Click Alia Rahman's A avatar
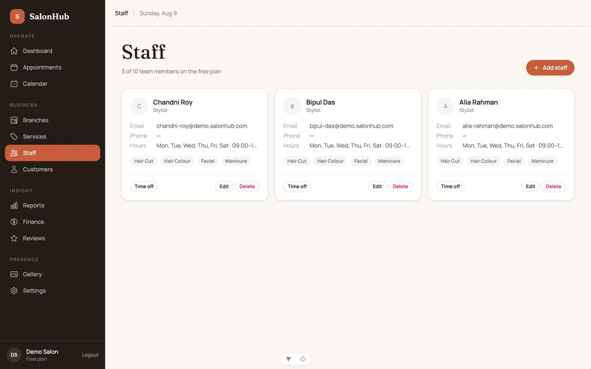 coord(445,106)
